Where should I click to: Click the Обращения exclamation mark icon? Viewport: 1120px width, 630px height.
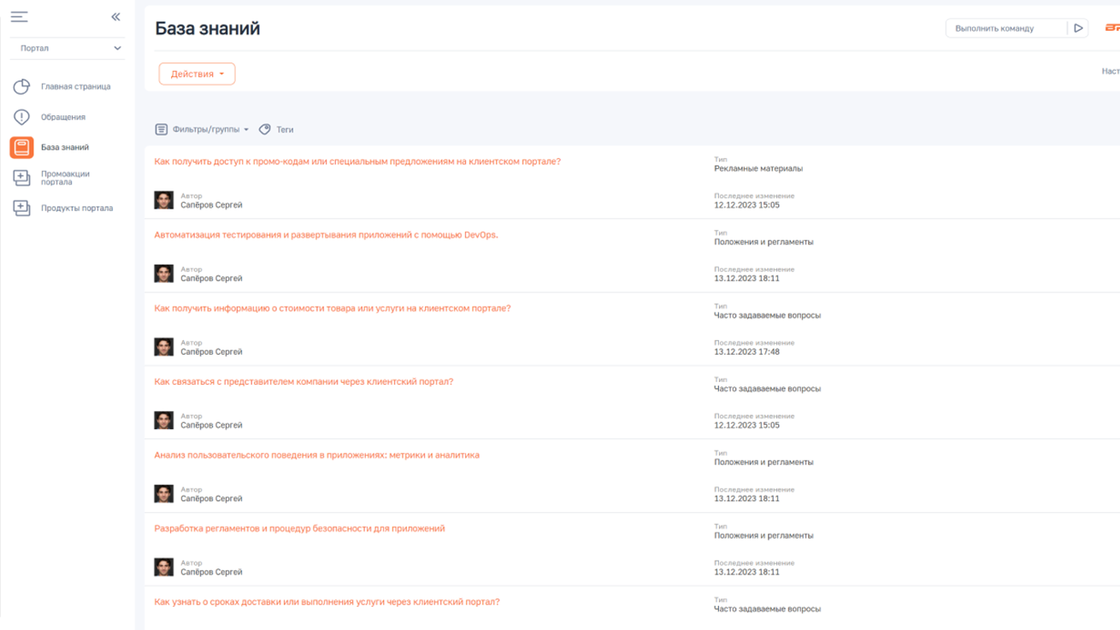point(19,116)
